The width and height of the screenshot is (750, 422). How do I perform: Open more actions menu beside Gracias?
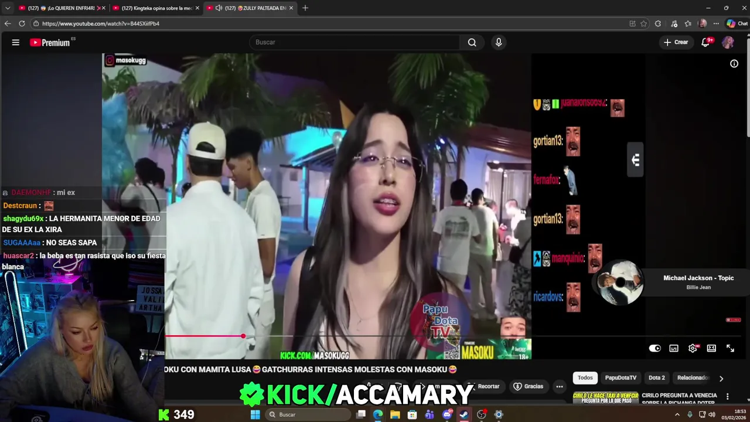(x=560, y=386)
